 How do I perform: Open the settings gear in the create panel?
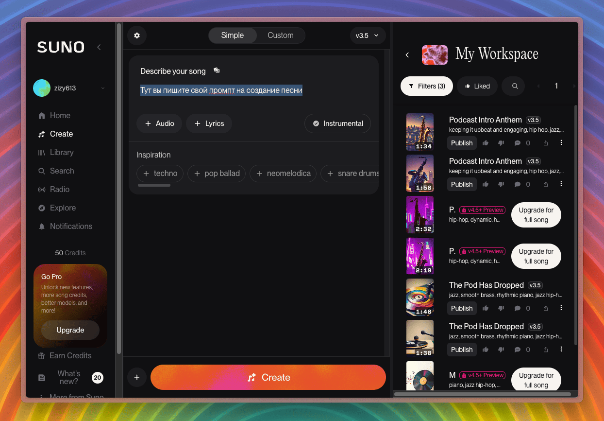tap(137, 35)
